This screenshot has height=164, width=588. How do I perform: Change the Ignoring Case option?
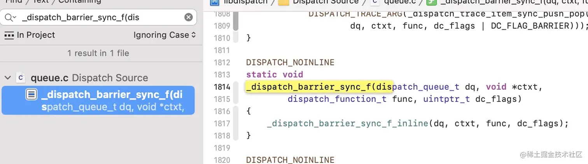click(x=164, y=35)
